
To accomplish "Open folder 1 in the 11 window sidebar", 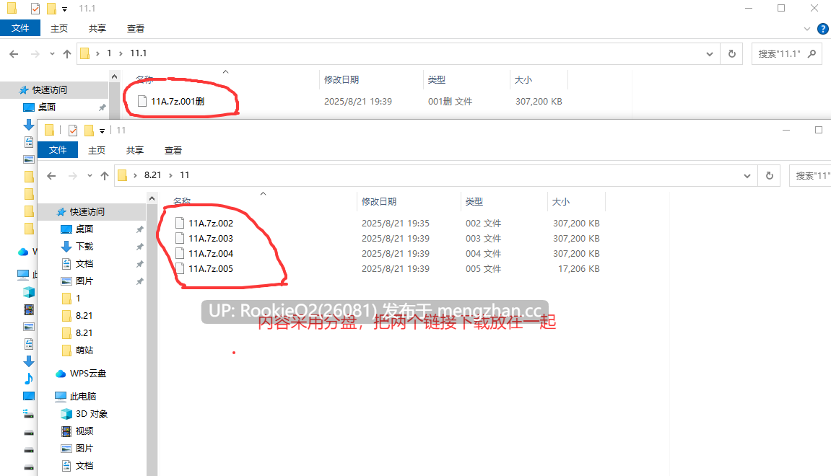I will pos(78,298).
